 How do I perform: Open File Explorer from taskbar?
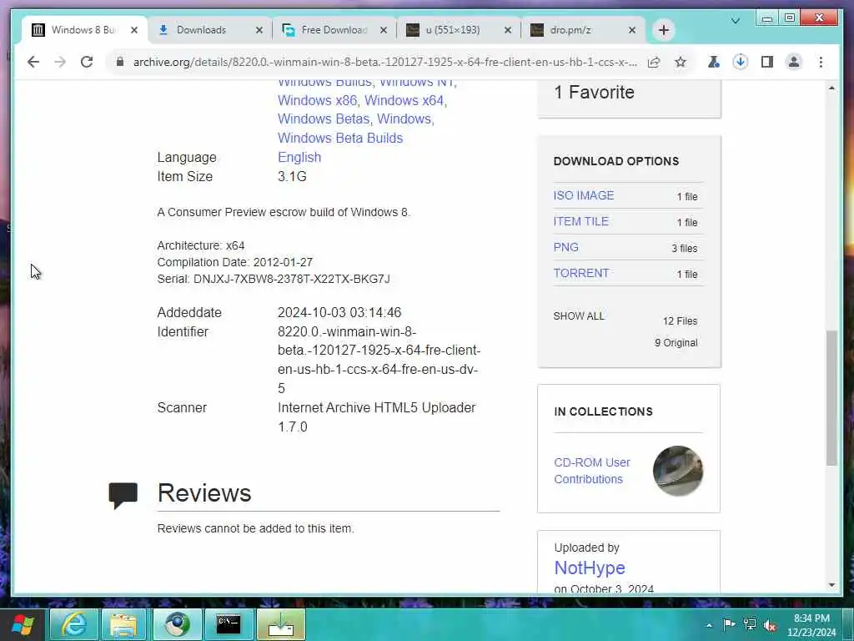123,624
